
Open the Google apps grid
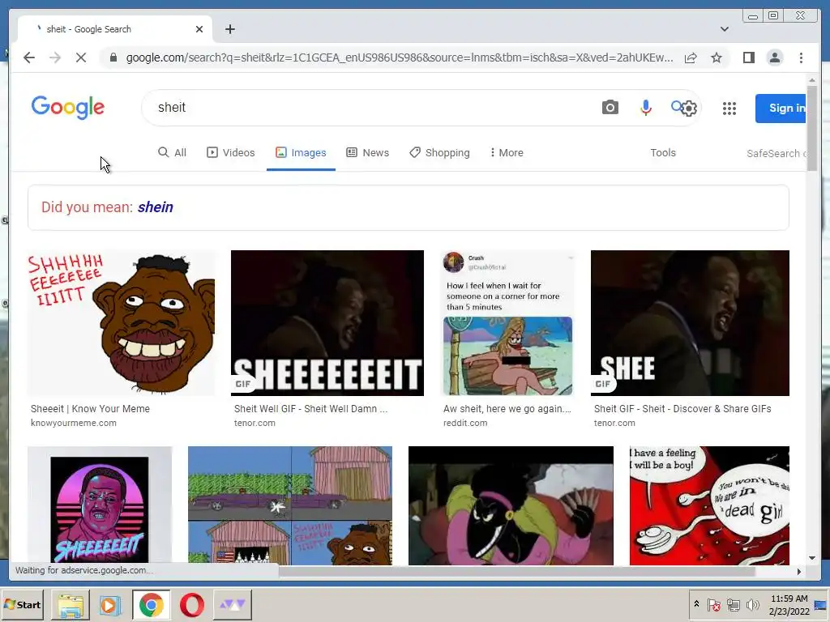click(x=729, y=109)
